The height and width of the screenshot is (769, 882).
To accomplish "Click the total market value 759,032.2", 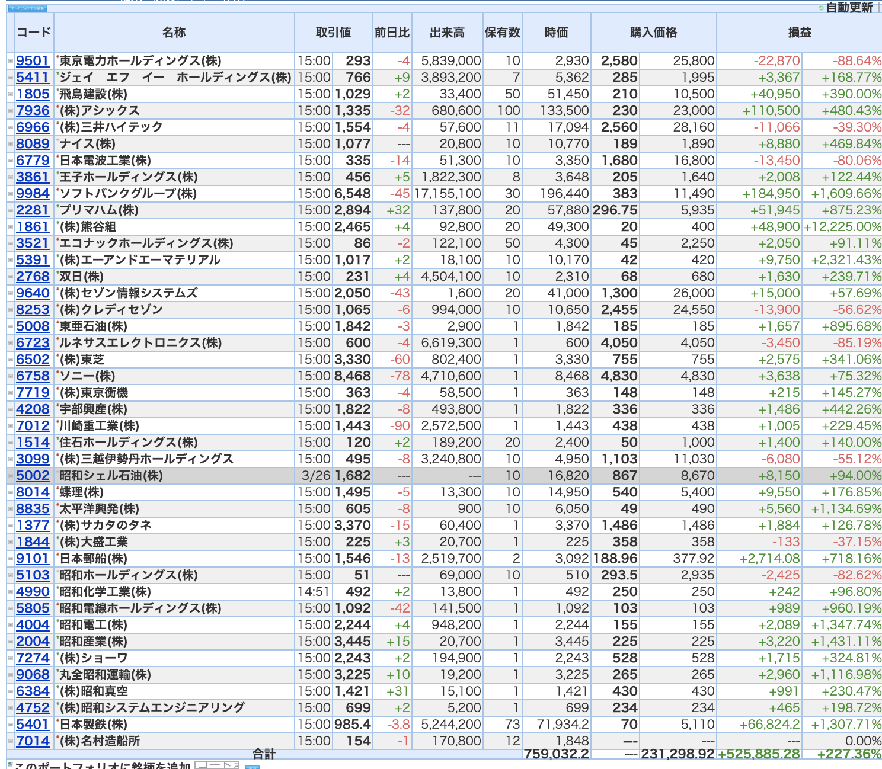I will tap(556, 754).
